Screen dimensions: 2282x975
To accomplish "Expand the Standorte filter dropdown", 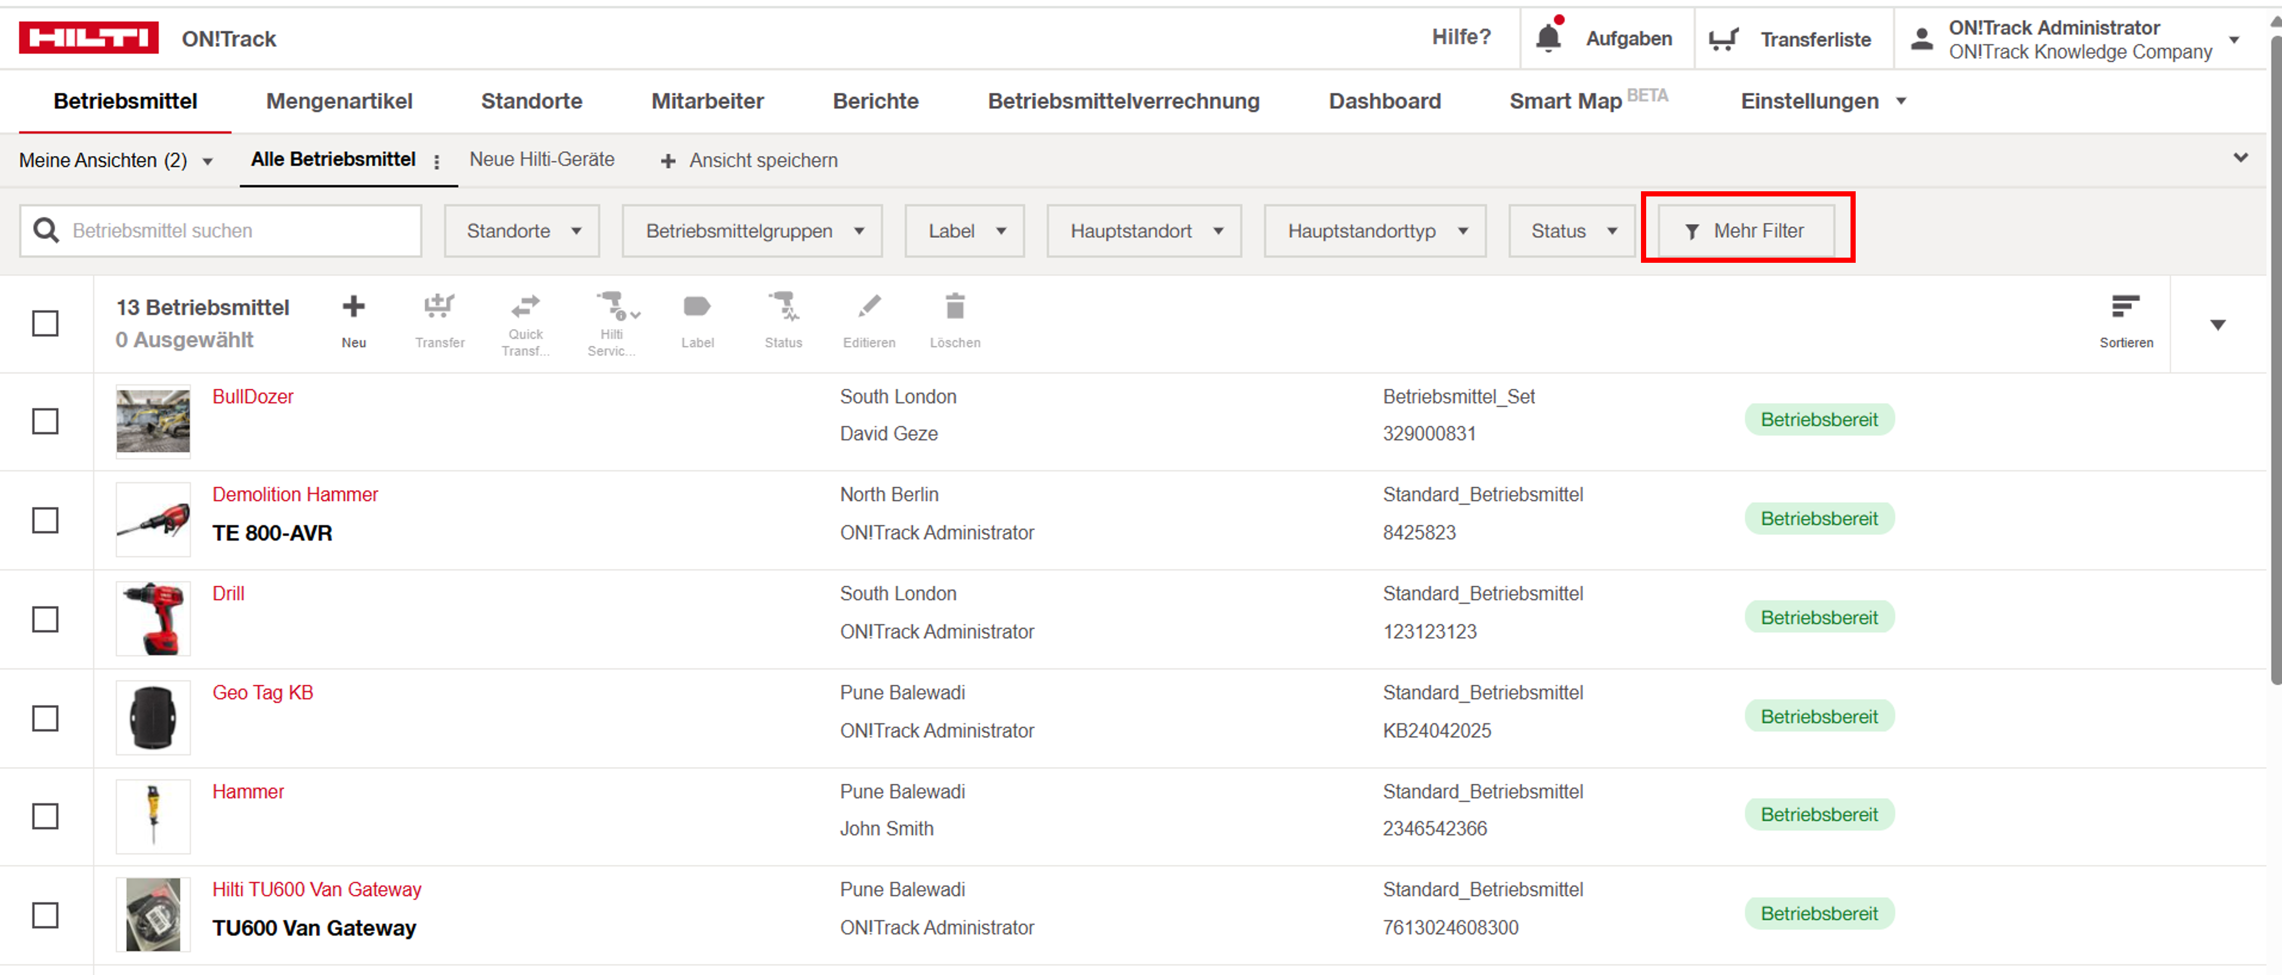I will click(522, 231).
